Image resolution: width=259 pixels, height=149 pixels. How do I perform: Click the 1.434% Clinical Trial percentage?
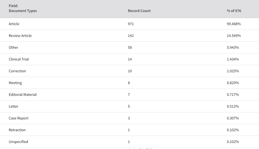pyautogui.click(x=233, y=59)
